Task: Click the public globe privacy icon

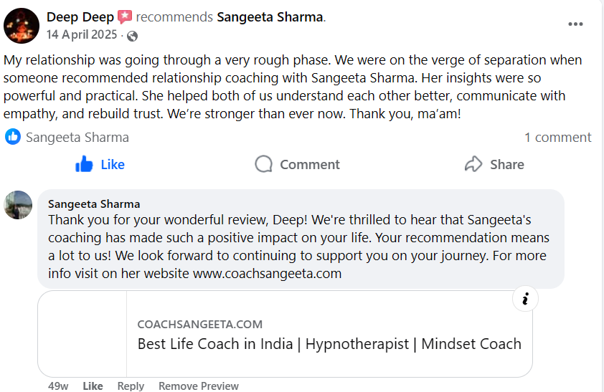Action: point(132,36)
